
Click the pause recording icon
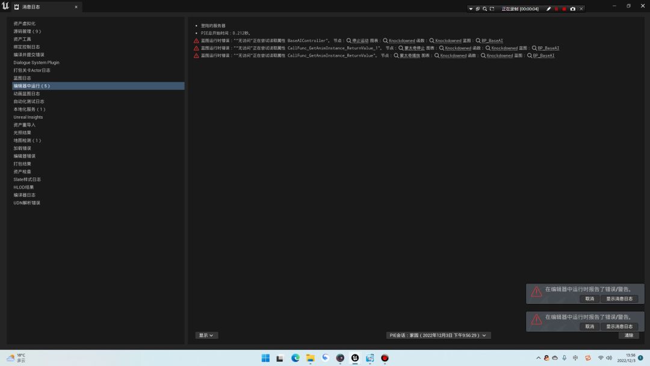(556, 9)
